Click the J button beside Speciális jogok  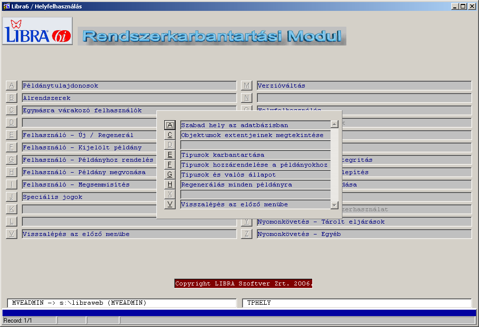click(x=11, y=197)
